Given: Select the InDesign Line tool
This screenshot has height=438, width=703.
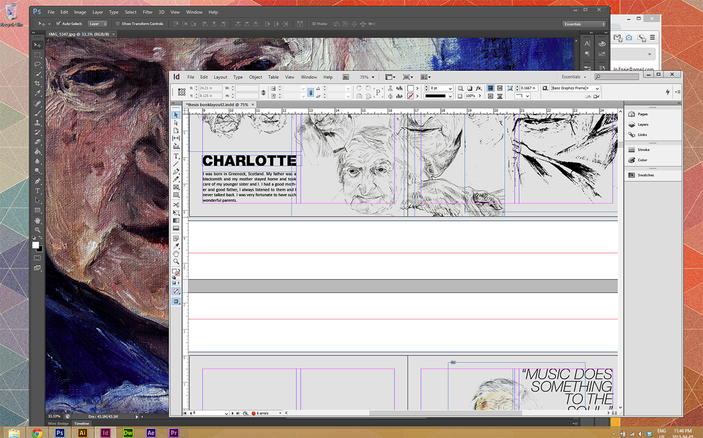Looking at the screenshot, I should click(x=176, y=164).
